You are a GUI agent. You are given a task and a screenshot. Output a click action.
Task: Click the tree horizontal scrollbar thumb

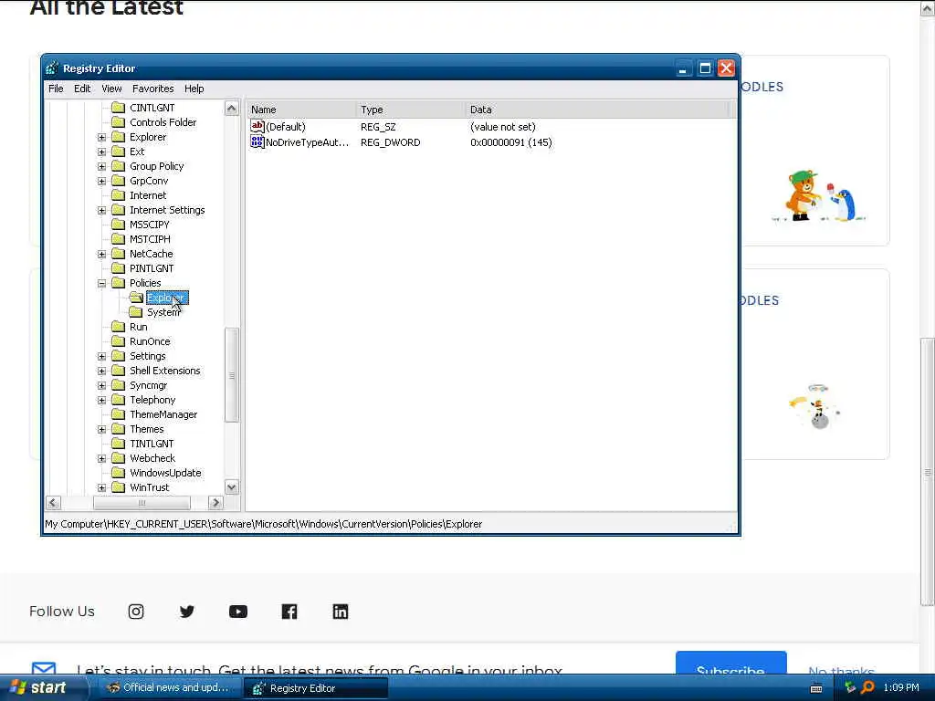142,503
